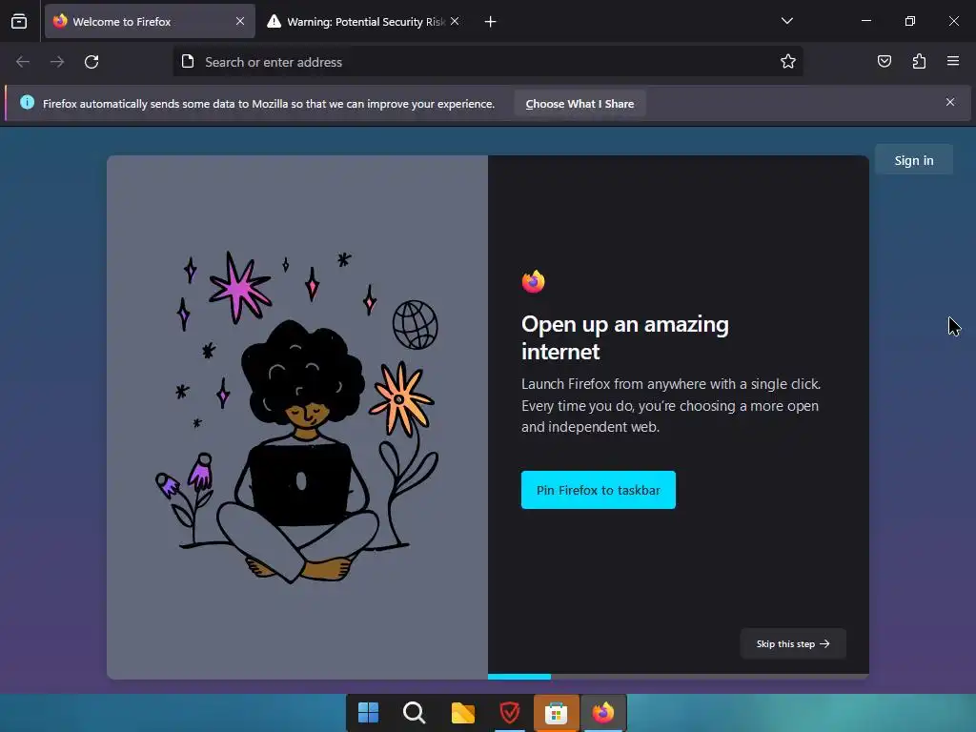This screenshot has width=976, height=732.
Task: Dismiss the data sharing notification bar
Action: [950, 102]
